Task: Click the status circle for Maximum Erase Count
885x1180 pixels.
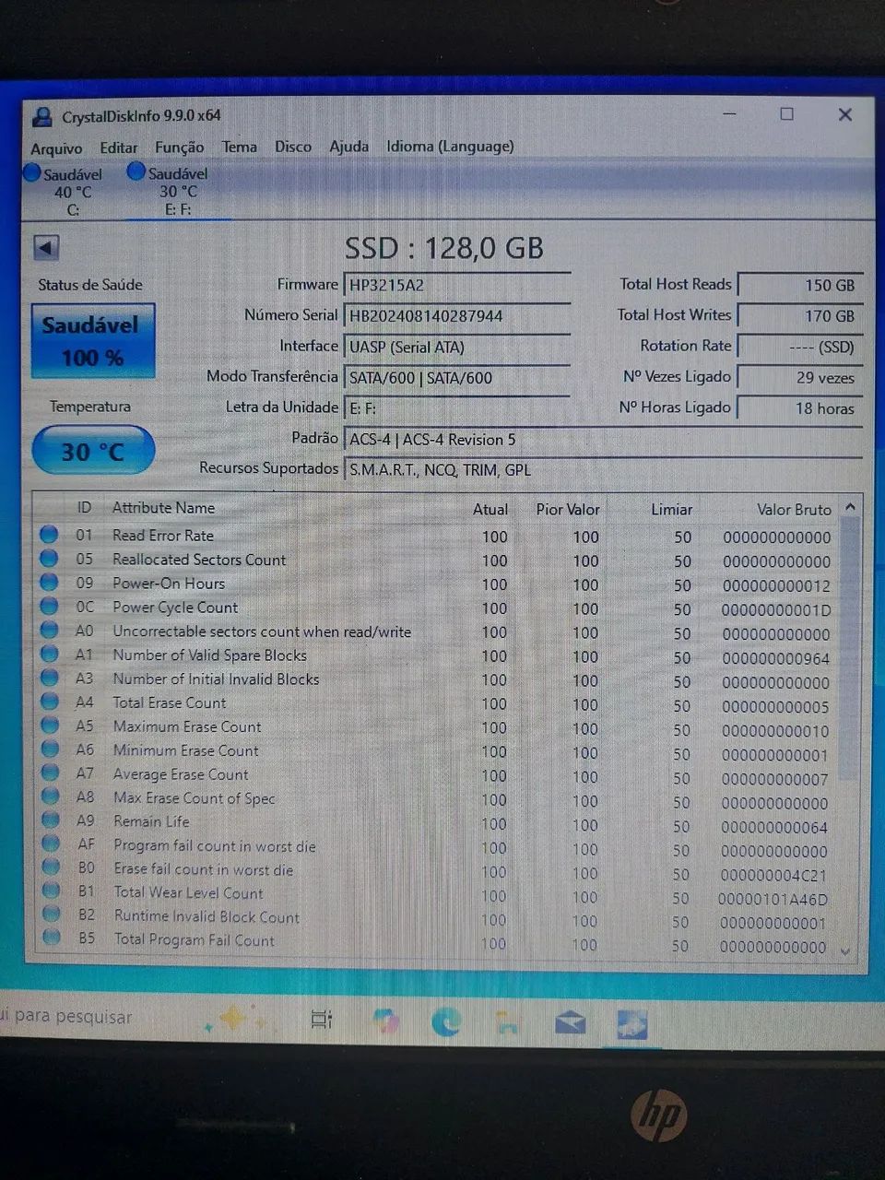Action: tap(50, 726)
